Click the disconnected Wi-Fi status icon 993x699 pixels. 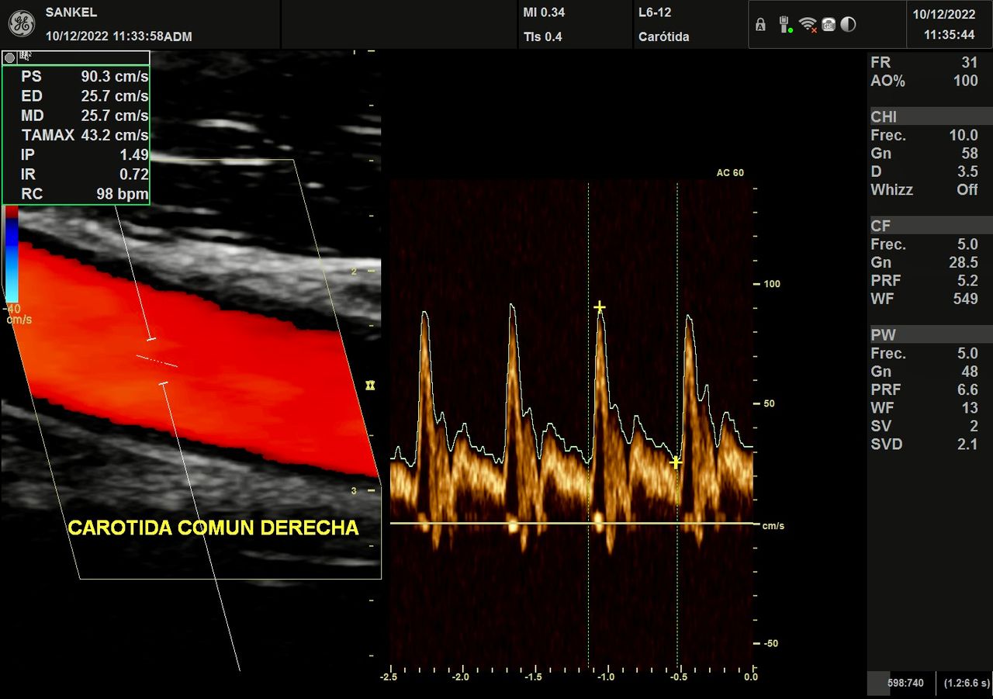coord(808,25)
